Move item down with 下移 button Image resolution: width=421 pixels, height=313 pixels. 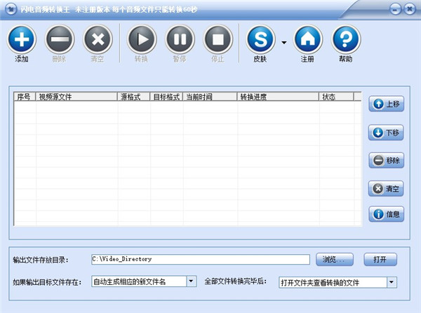387,132
